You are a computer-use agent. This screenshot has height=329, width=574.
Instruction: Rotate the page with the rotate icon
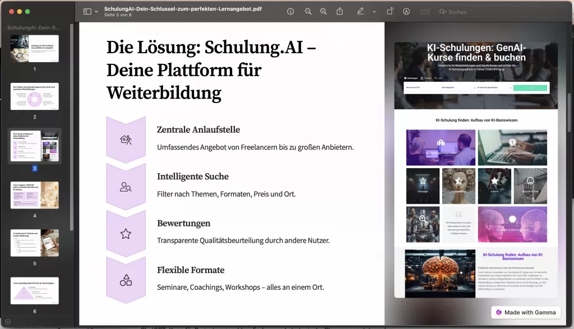click(x=390, y=11)
